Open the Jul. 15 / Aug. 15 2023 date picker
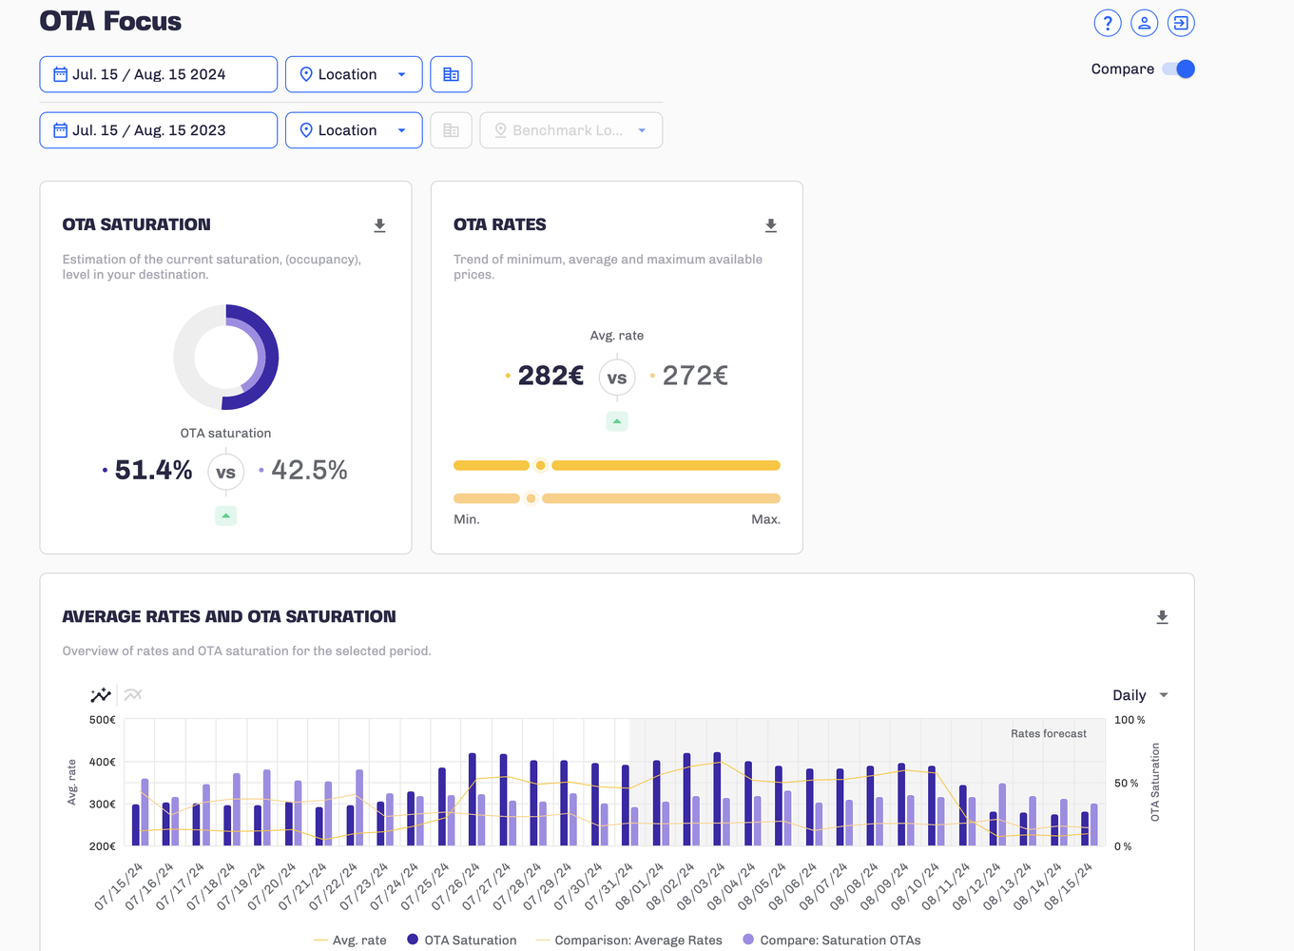The image size is (1294, 951). coord(158,130)
